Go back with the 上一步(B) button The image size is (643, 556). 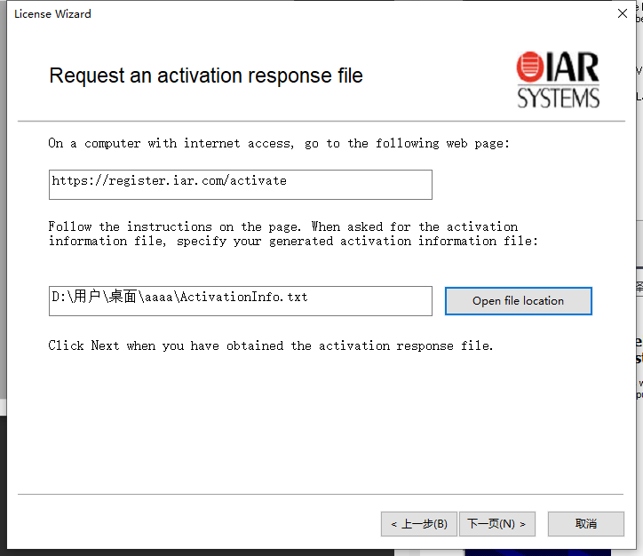coord(418,524)
